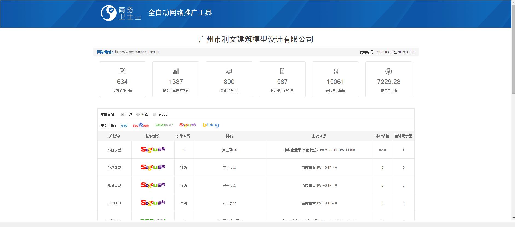Click the Sogou logo in the 小区模型 row
Screen dimensions: 515x227
(153, 149)
